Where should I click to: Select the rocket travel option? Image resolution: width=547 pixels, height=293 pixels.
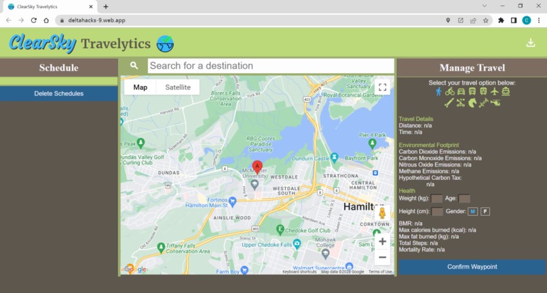449,103
